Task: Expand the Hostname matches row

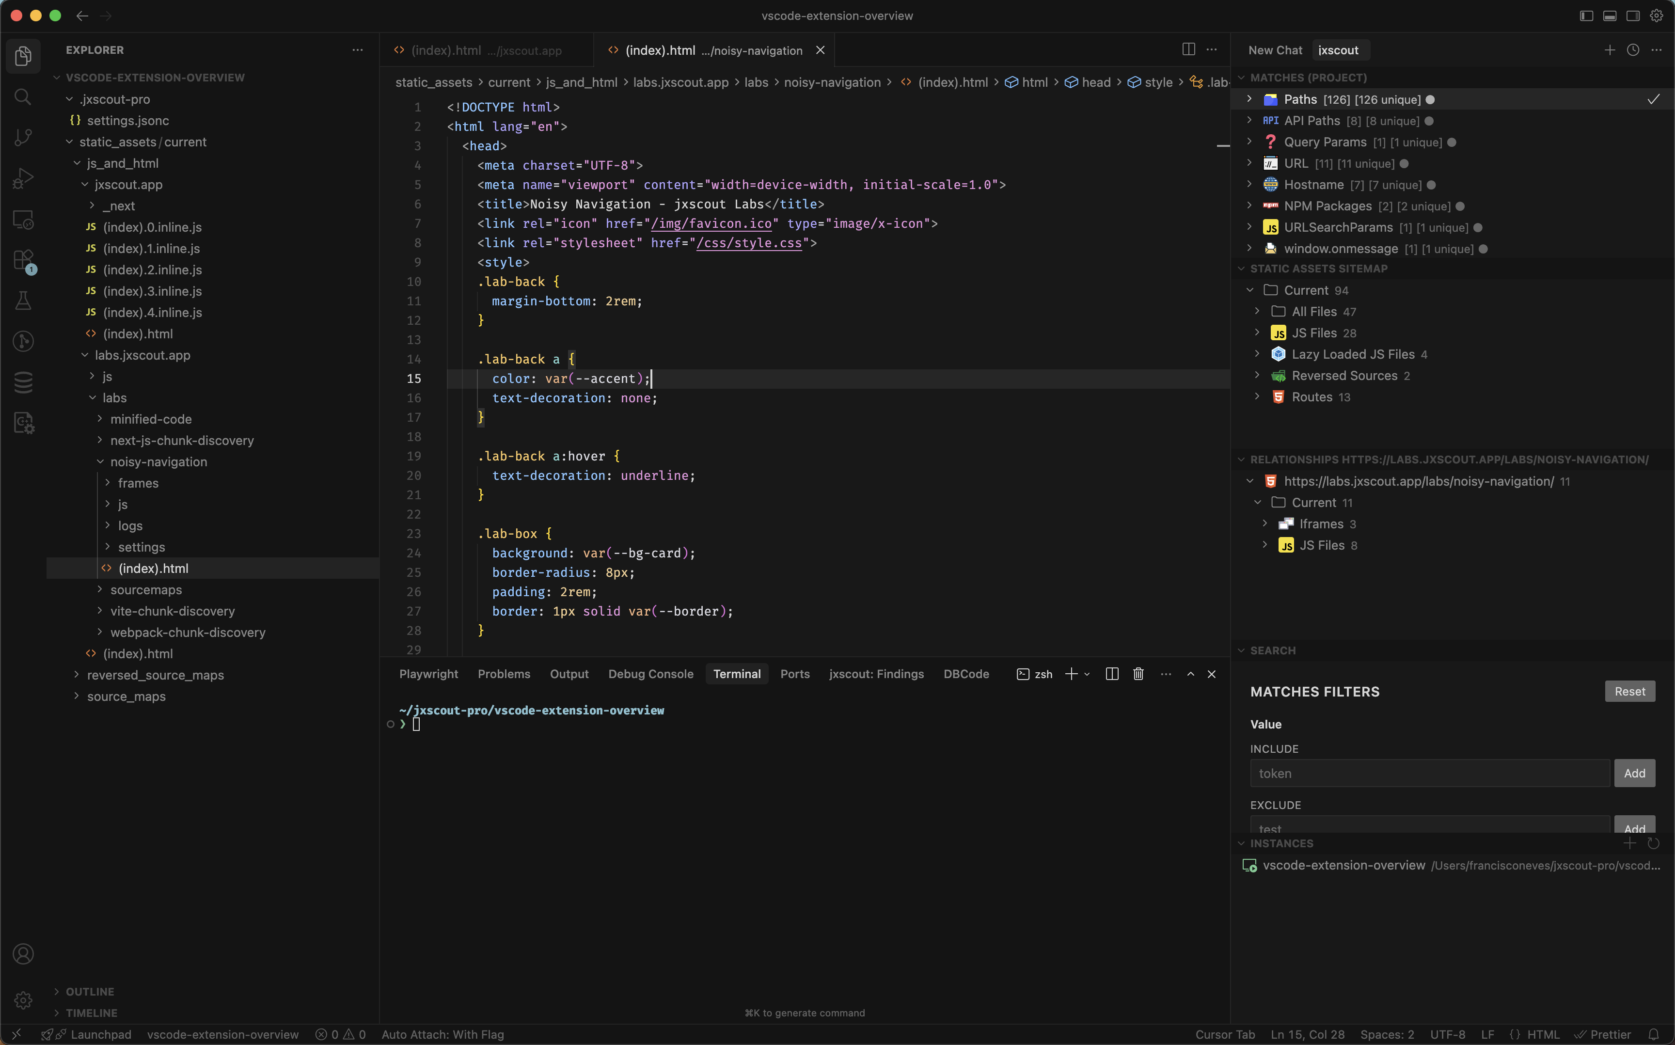Action: pyautogui.click(x=1249, y=185)
